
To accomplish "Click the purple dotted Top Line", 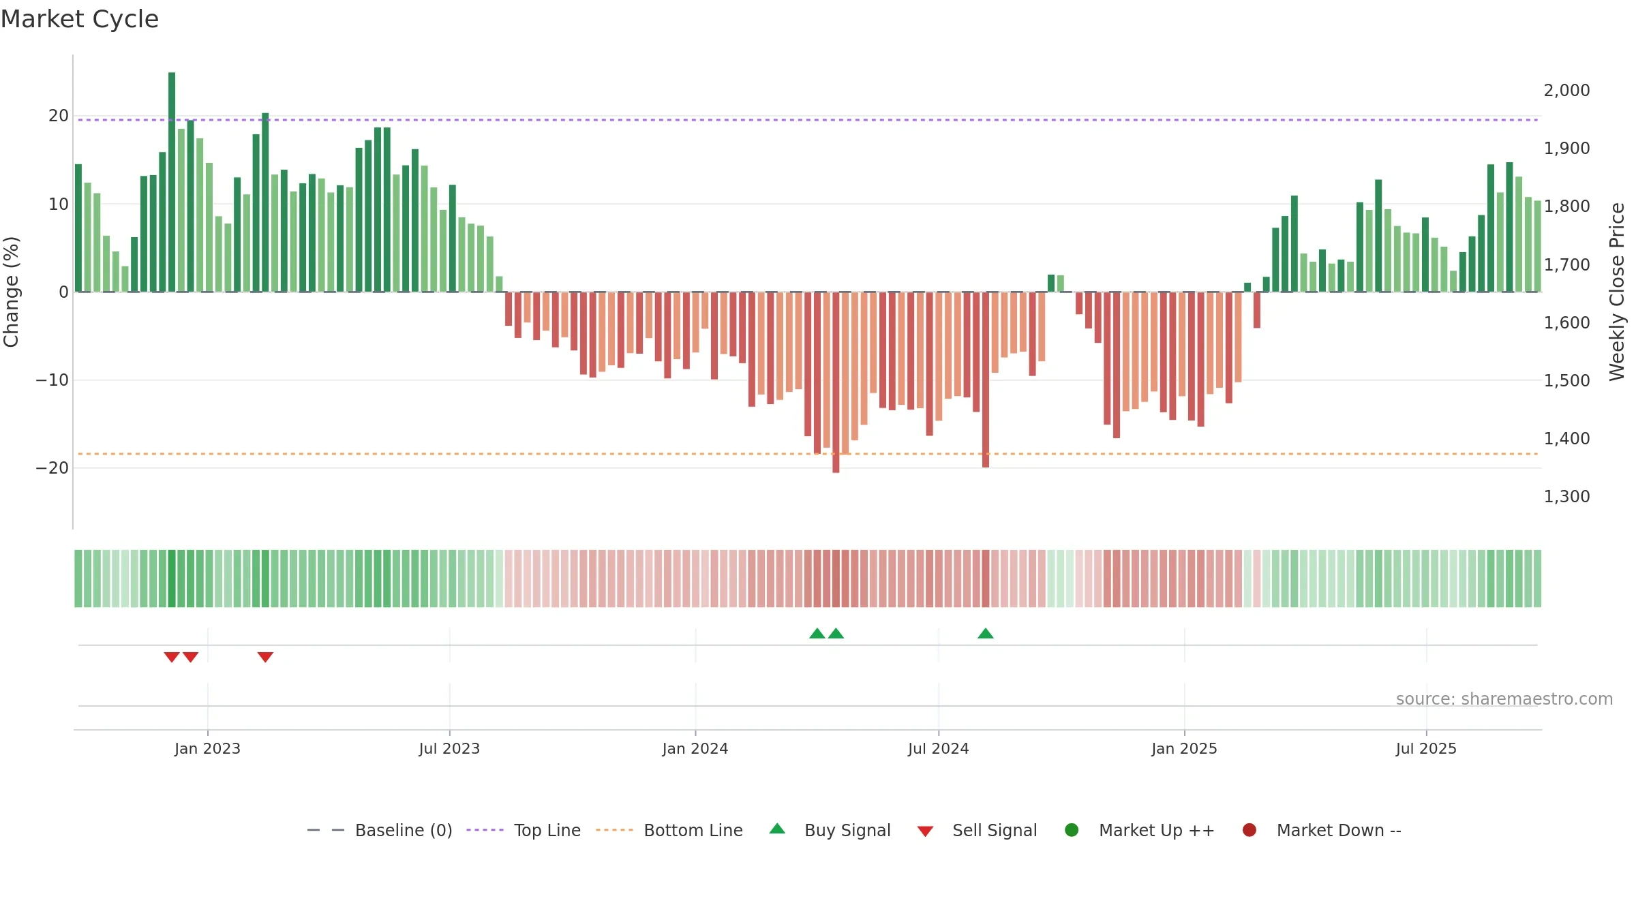I will pyautogui.click(x=808, y=120).
